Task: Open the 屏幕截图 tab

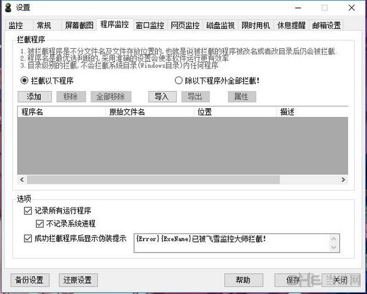Action: pos(79,25)
